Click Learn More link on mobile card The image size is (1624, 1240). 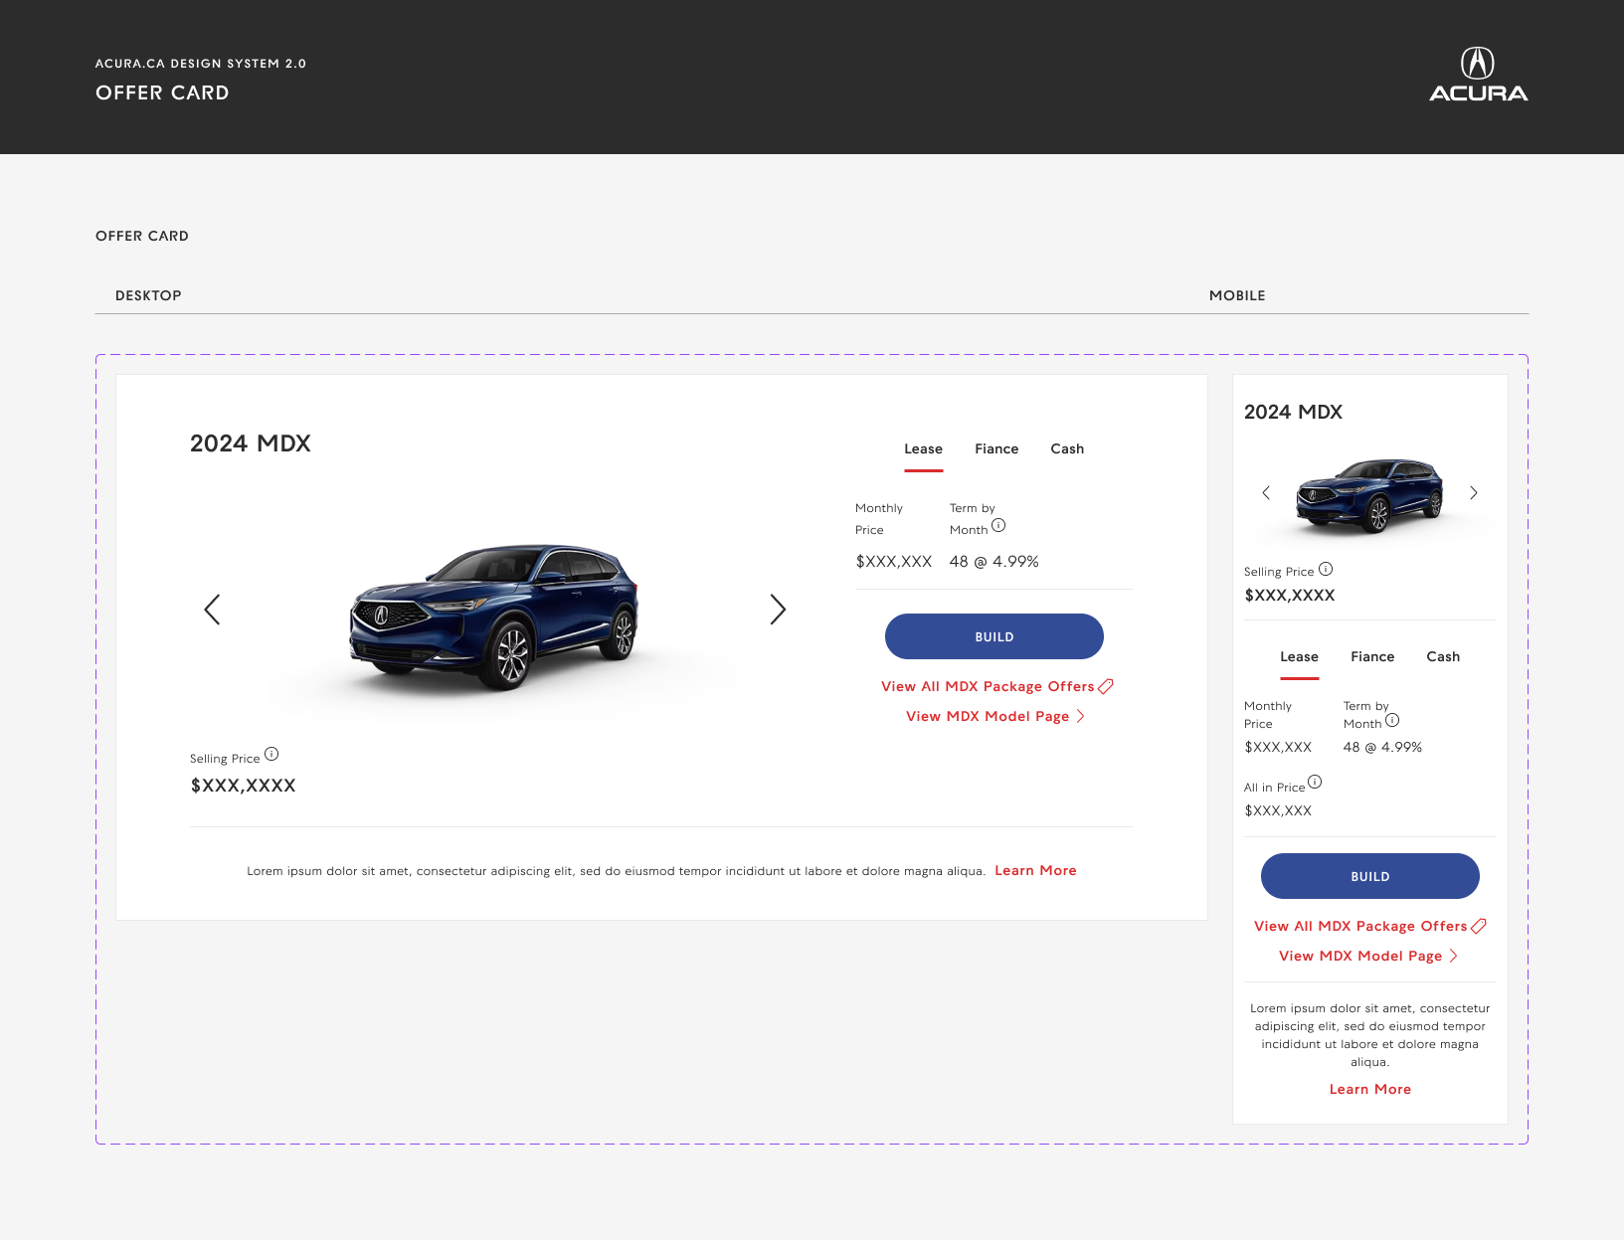click(1370, 1090)
